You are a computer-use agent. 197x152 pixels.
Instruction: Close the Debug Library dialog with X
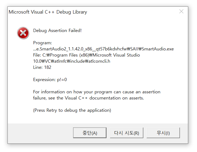[181, 11]
